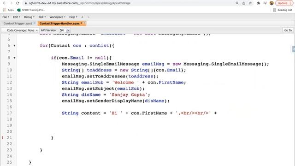Click 'emailMsg.setSubject' text on line 13

(x=88, y=89)
